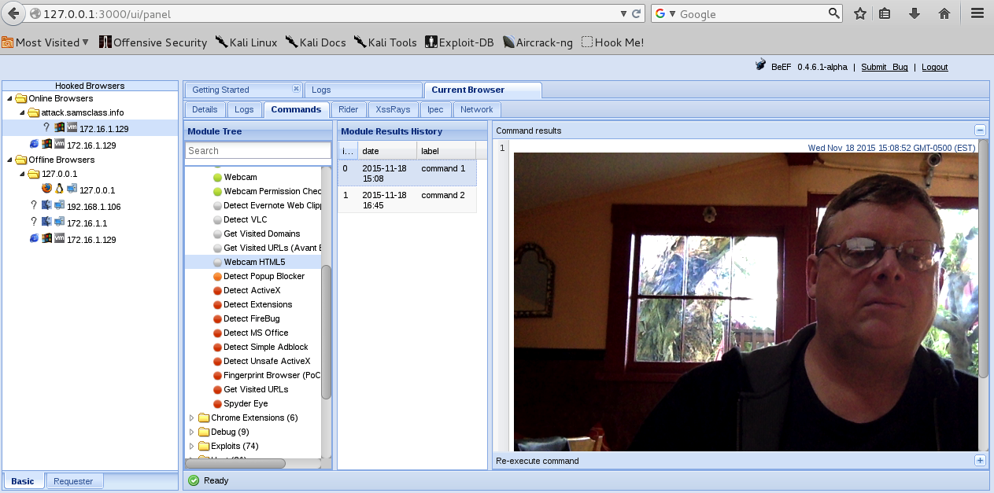Select the Current Browser tab

pos(482,90)
